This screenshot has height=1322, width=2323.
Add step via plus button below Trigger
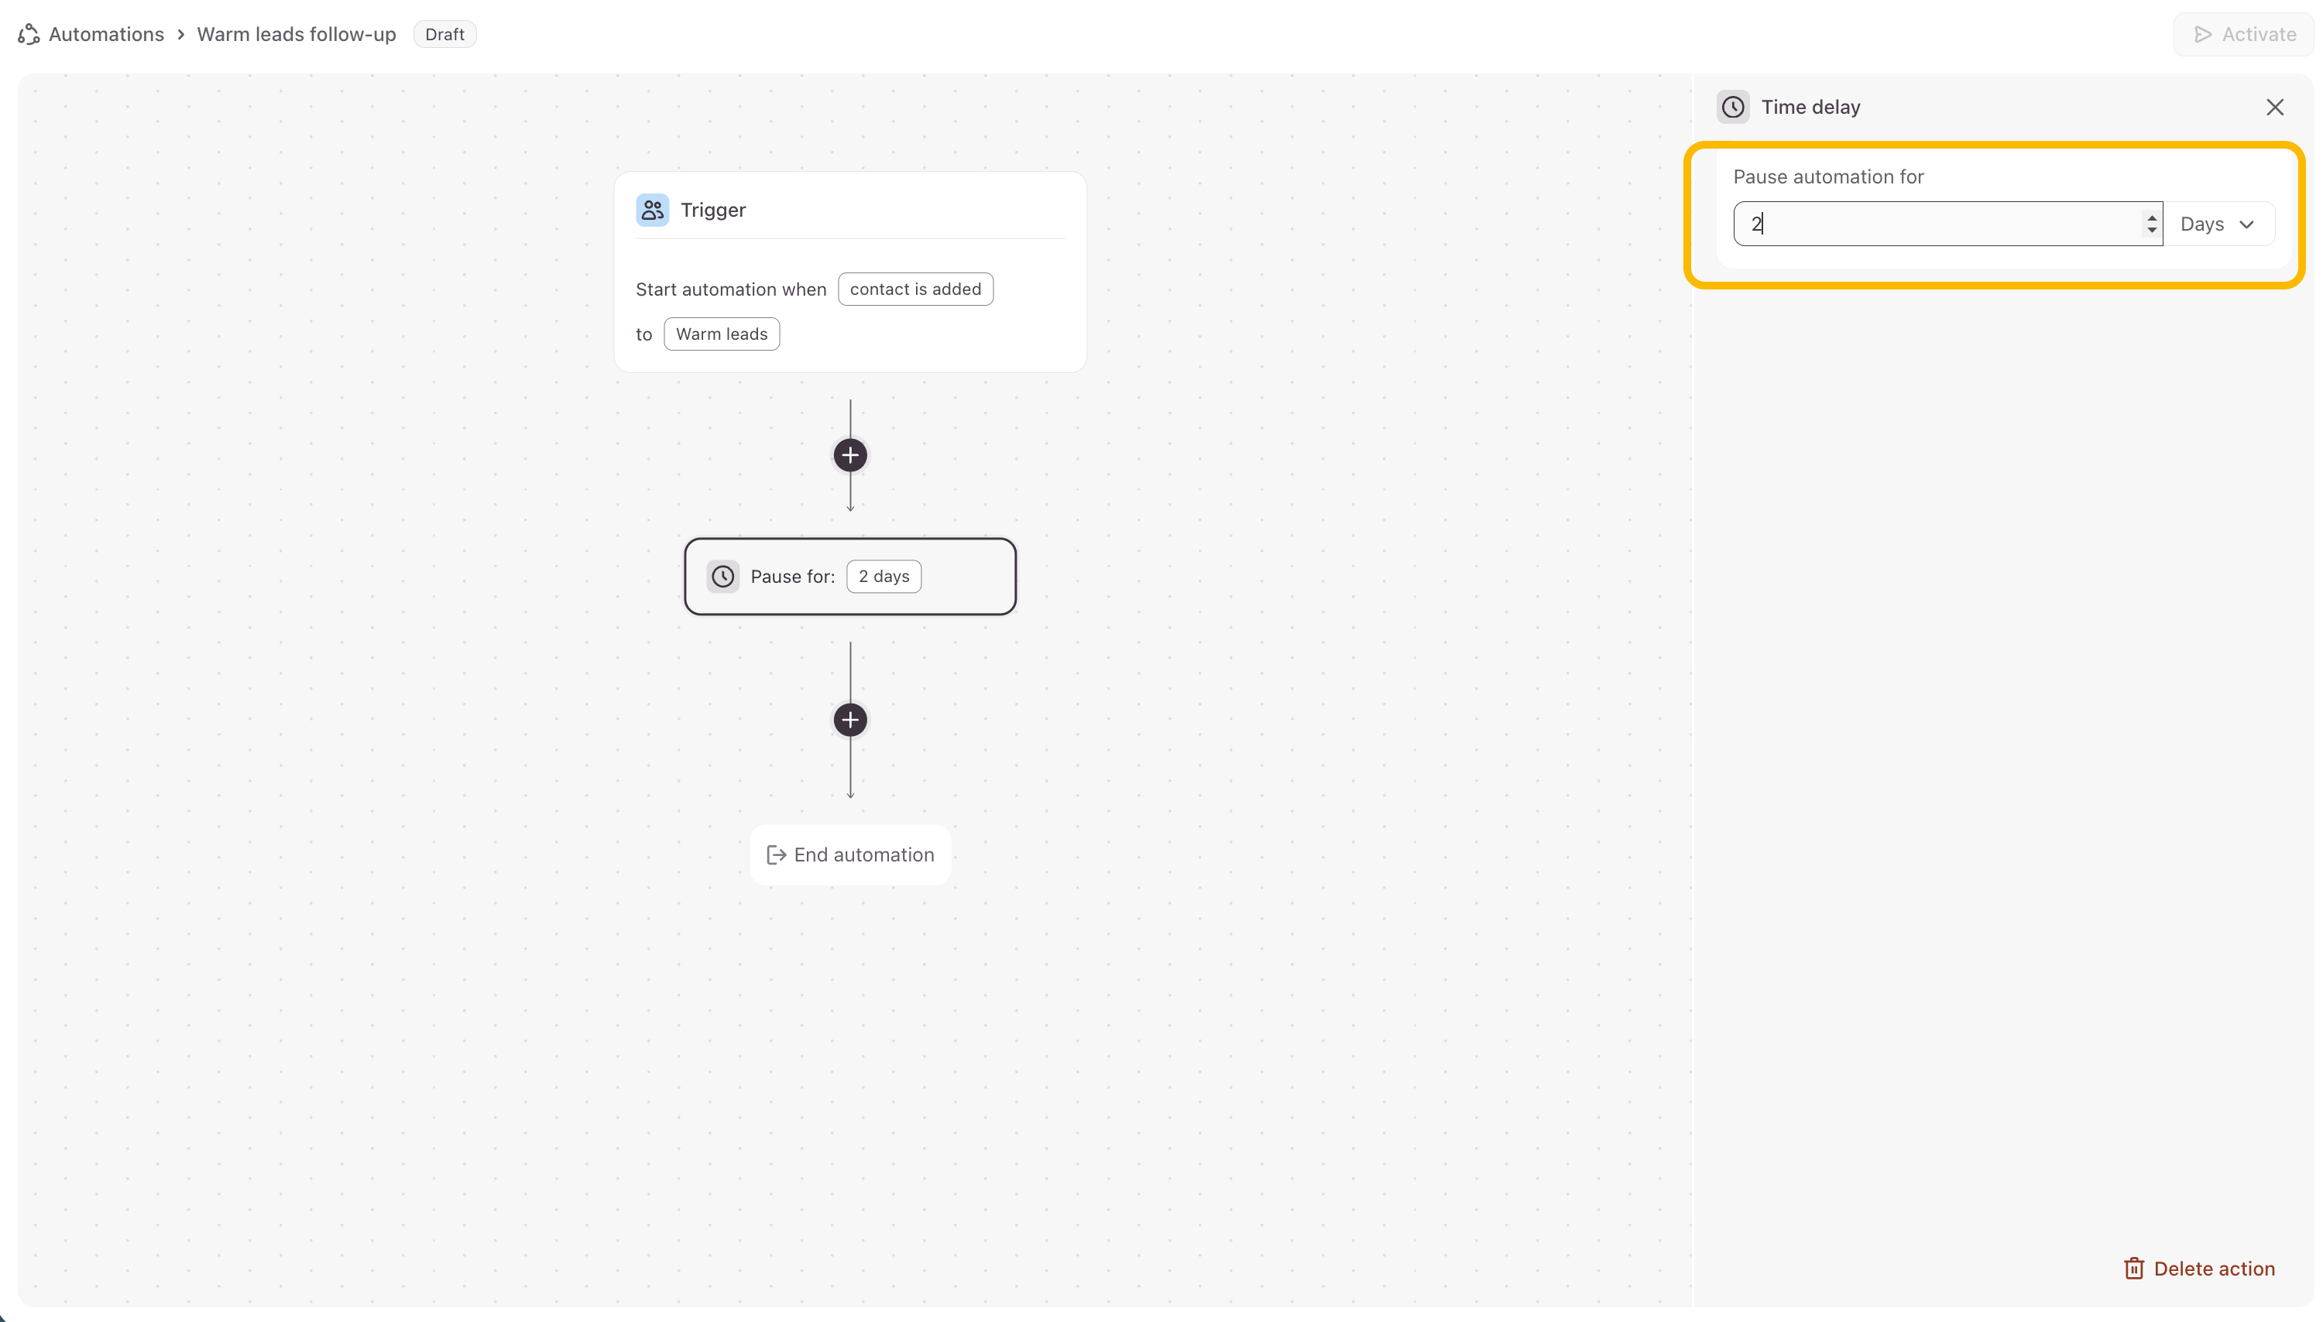pyautogui.click(x=849, y=455)
